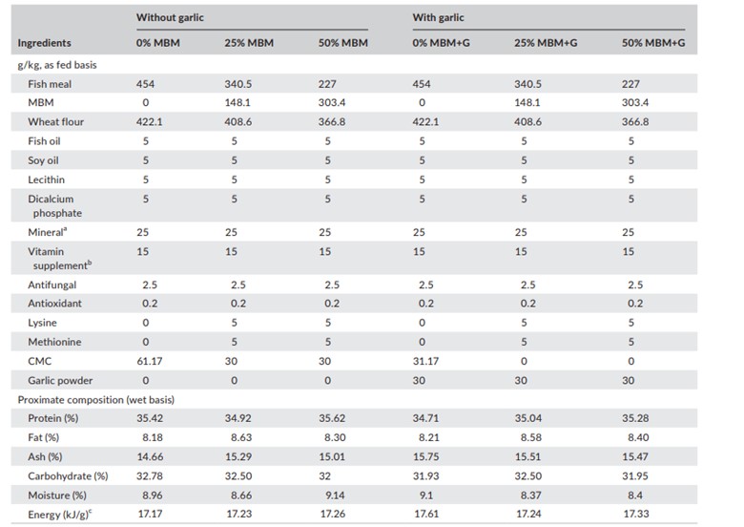The width and height of the screenshot is (744, 527).
Task: Click the 'g/kg, as fed basis' heading
Action: [56, 65]
